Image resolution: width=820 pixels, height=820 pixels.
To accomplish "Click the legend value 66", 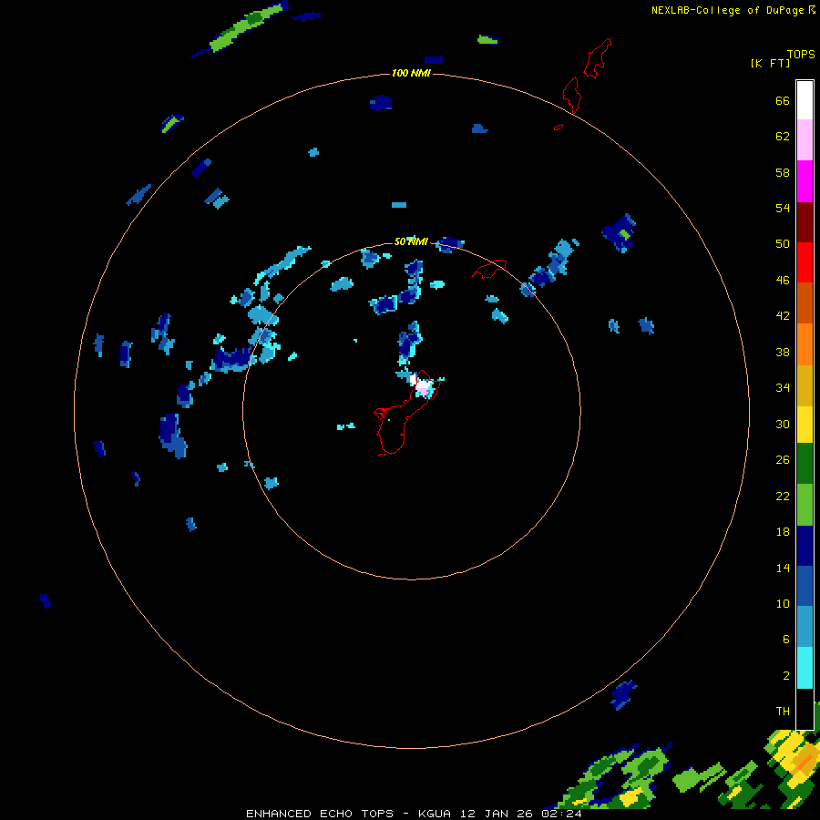I will pos(783,100).
